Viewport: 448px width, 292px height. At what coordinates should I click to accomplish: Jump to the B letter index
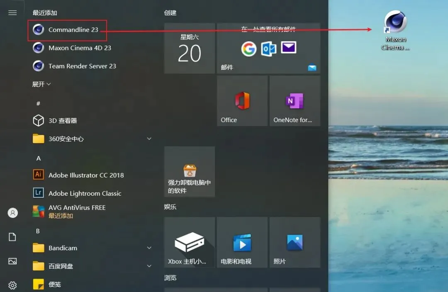pos(38,231)
